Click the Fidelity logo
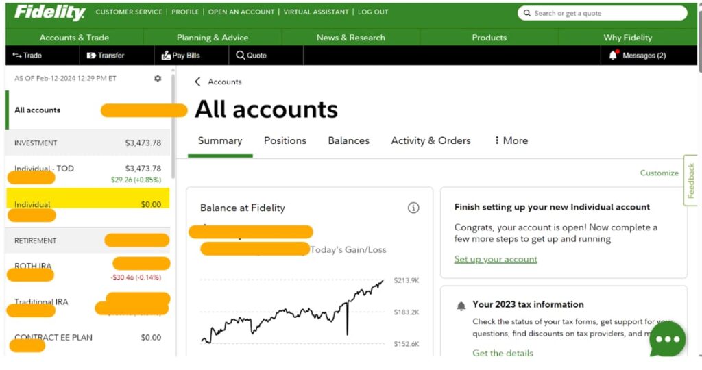 tap(49, 12)
